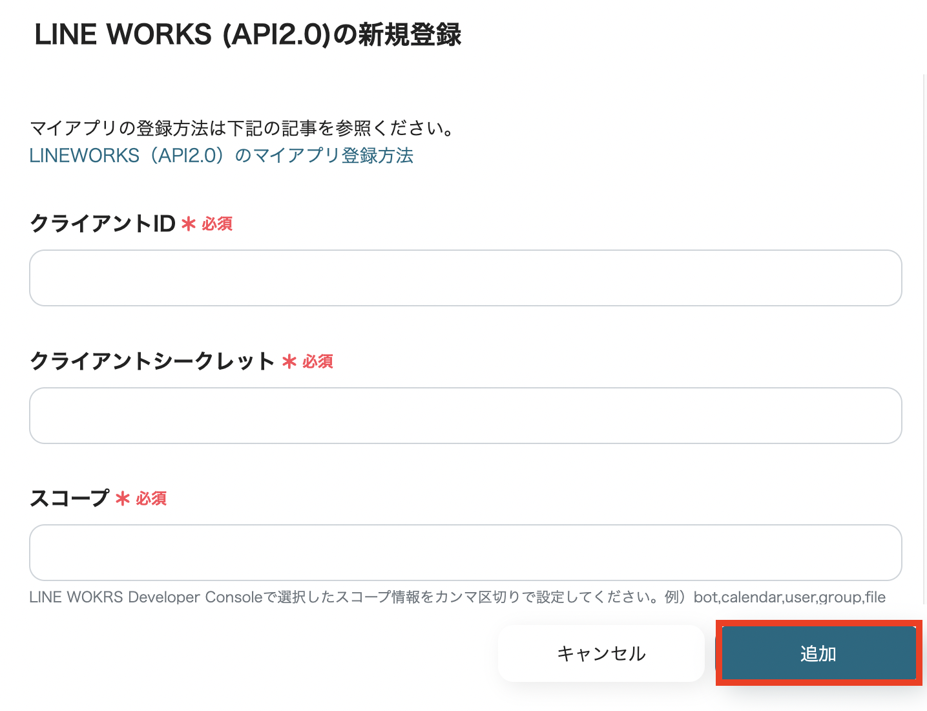Click the キャンセル button
This screenshot has width=927, height=711.
click(601, 653)
